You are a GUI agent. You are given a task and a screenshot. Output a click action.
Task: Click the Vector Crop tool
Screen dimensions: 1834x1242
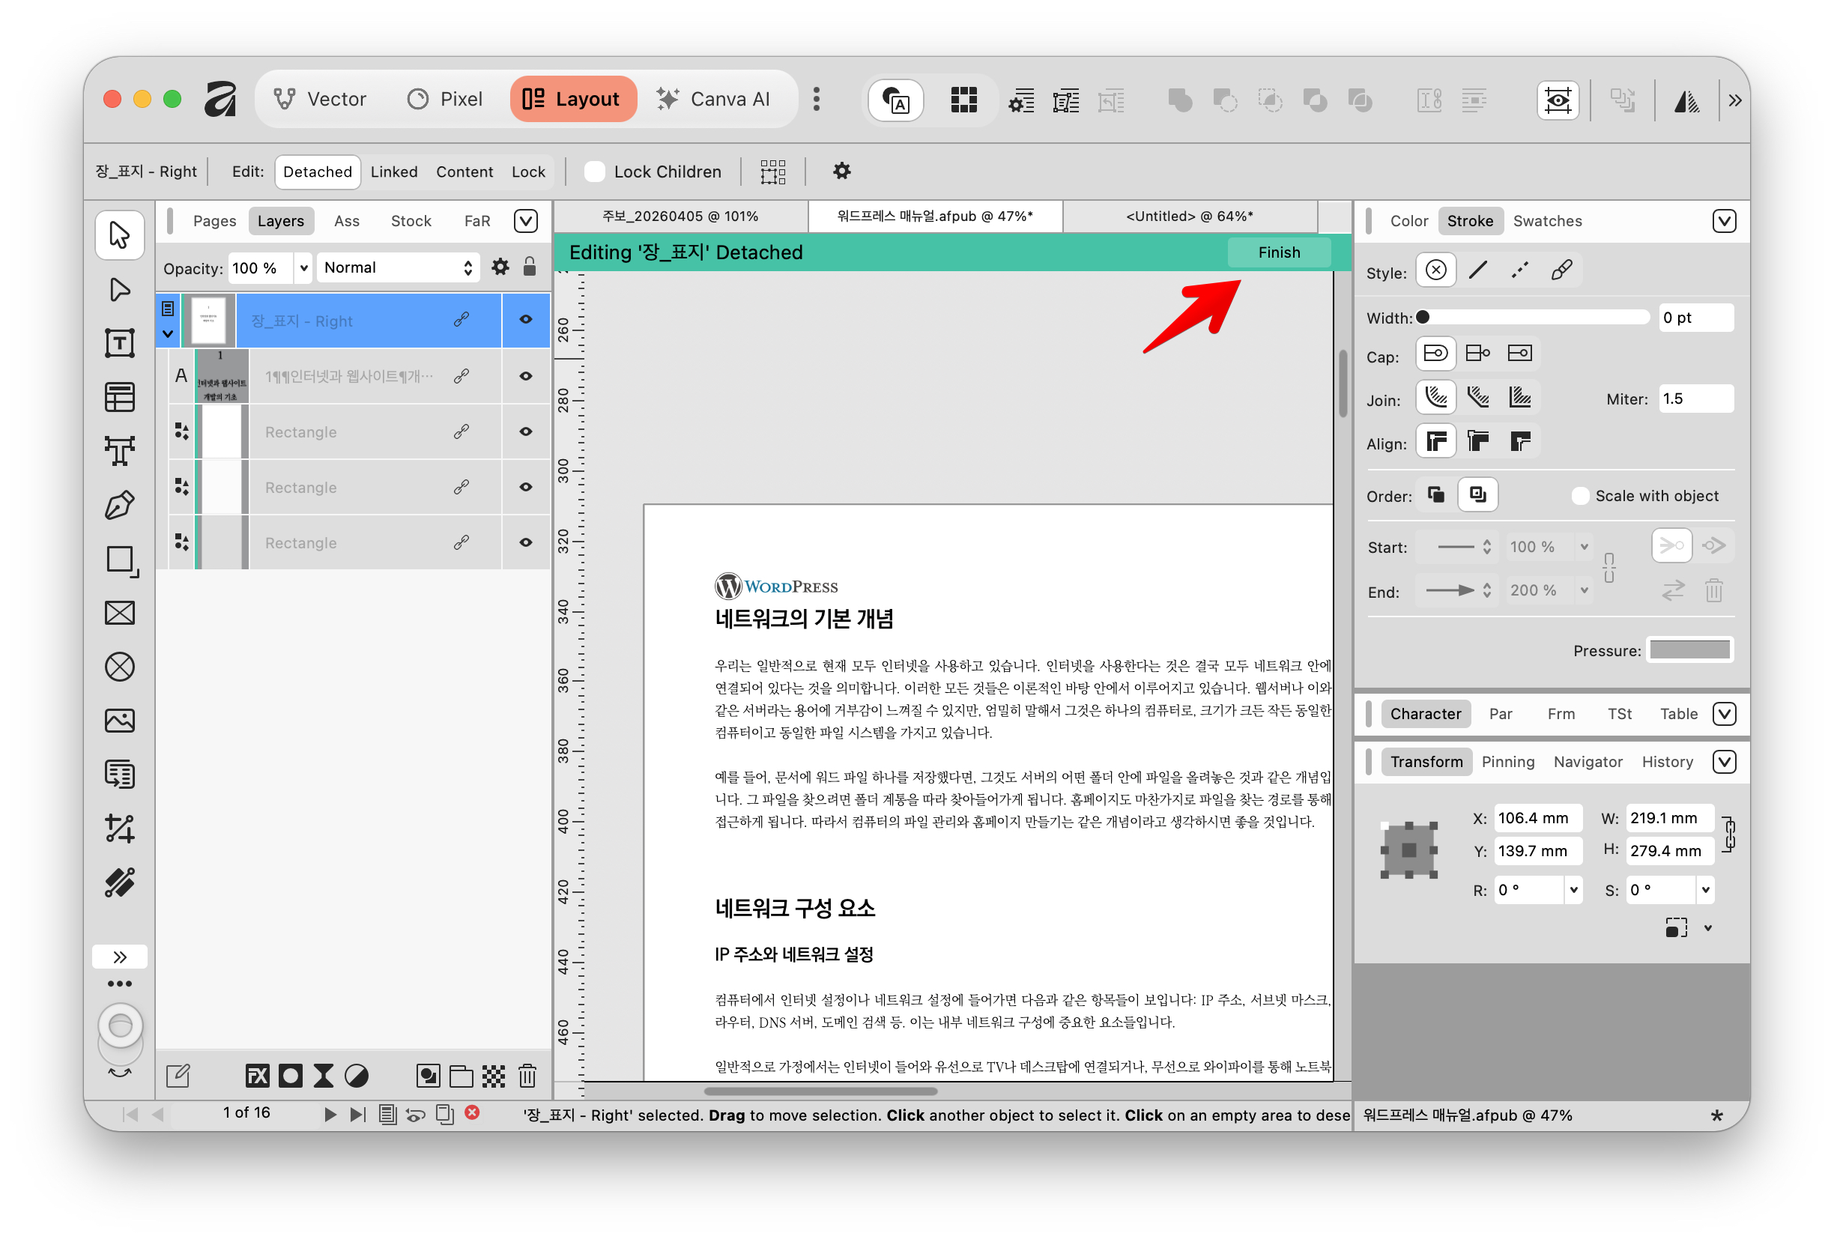[x=119, y=828]
